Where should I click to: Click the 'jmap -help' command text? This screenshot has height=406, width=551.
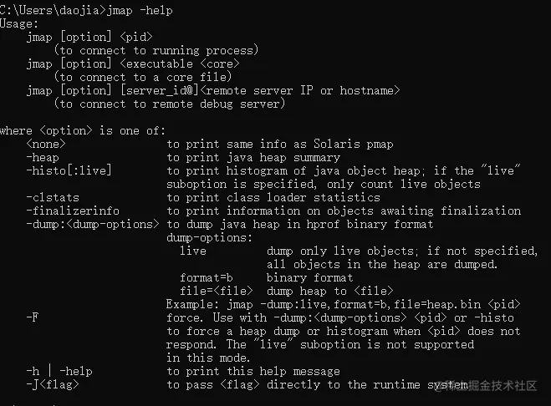point(140,11)
